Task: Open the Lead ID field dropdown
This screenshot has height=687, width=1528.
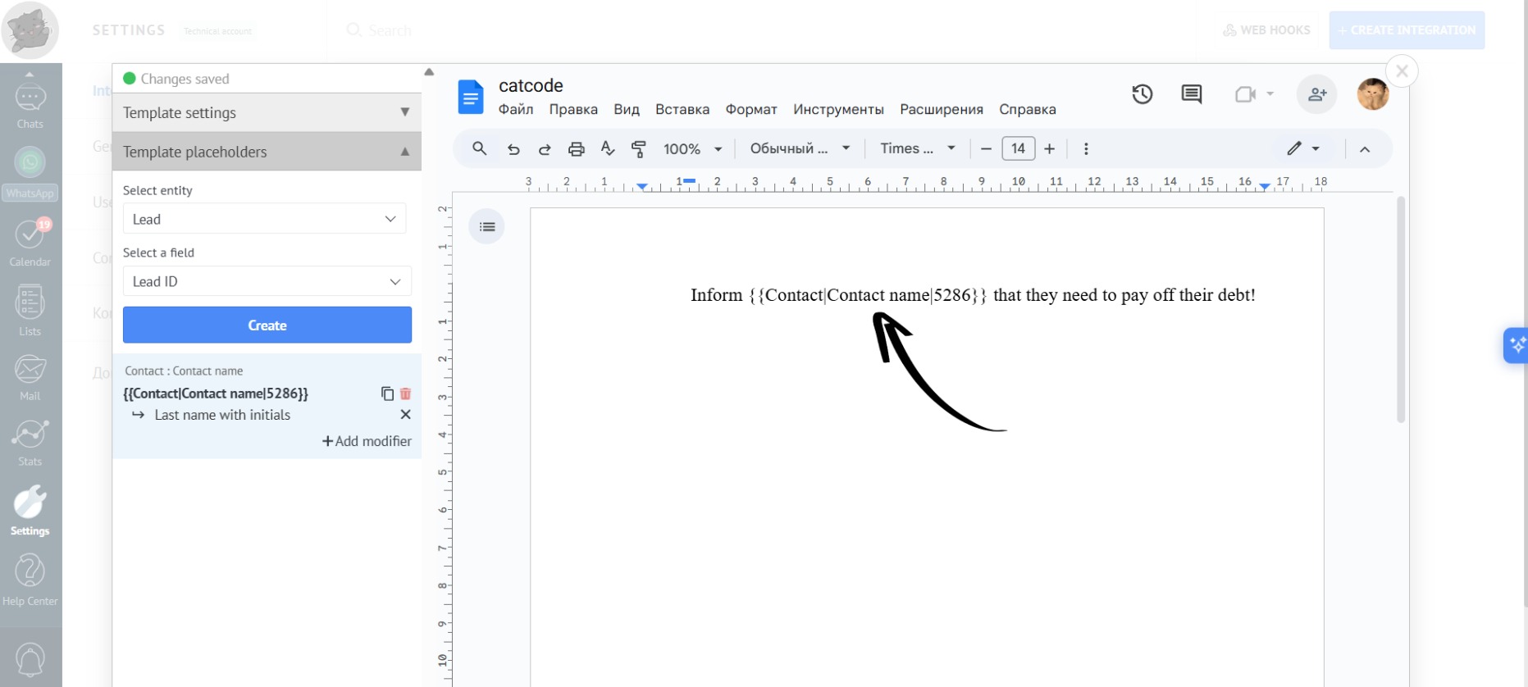Action: (x=267, y=281)
